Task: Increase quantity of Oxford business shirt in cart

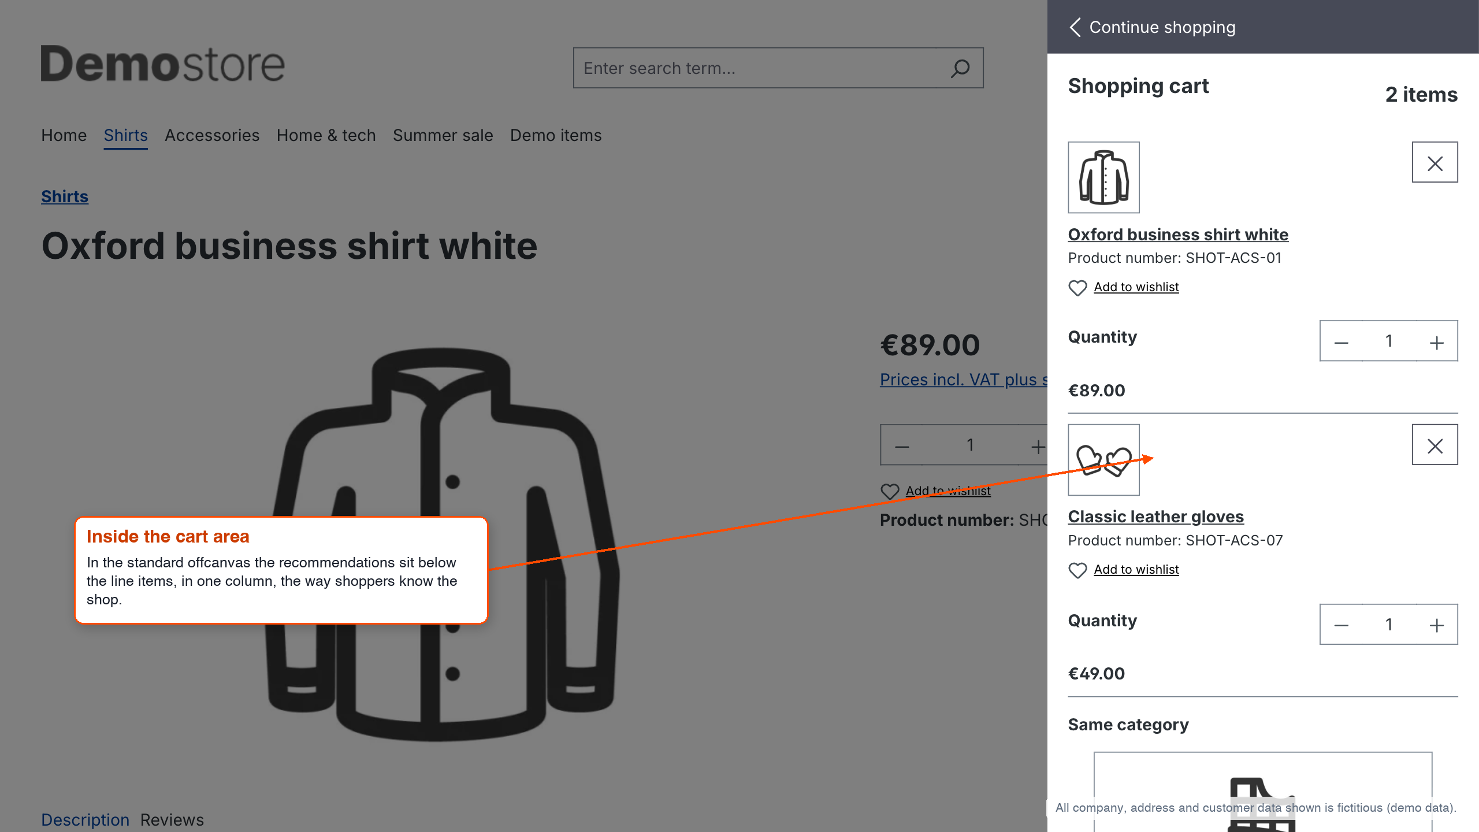Action: click(x=1437, y=341)
